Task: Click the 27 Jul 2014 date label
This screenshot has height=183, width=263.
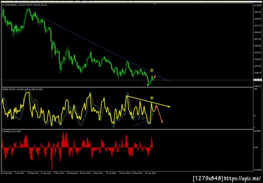Action: (x=111, y=173)
